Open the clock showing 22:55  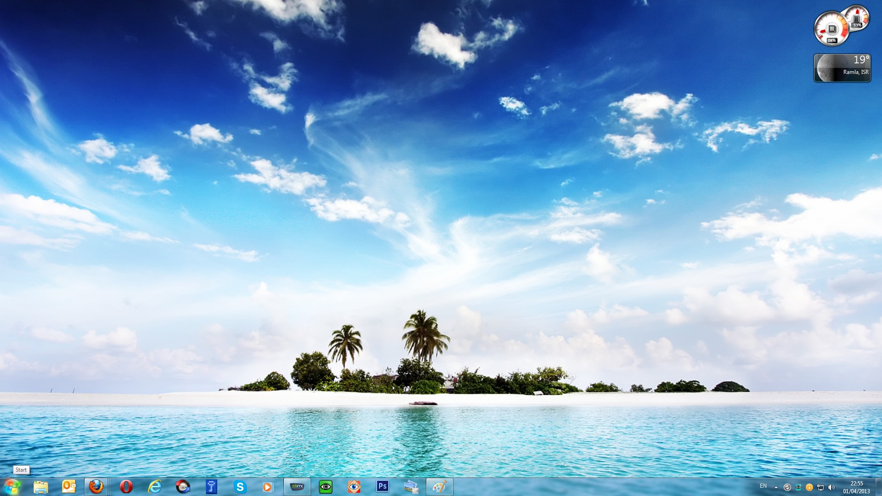tap(856, 487)
